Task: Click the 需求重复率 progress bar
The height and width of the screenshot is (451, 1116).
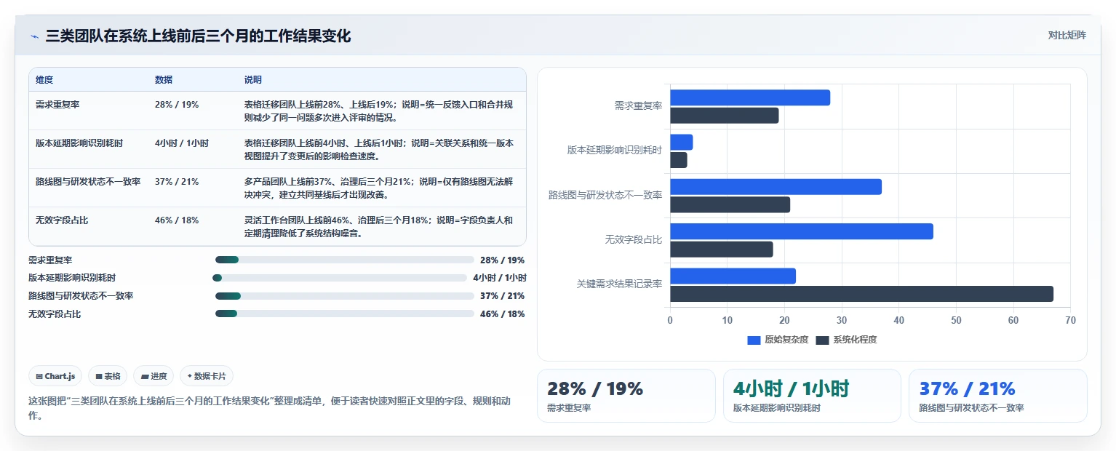Action: click(x=345, y=260)
